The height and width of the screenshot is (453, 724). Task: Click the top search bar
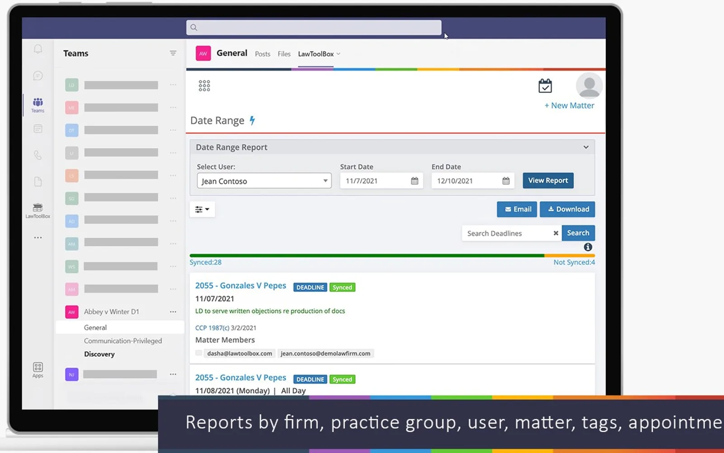[x=314, y=27]
